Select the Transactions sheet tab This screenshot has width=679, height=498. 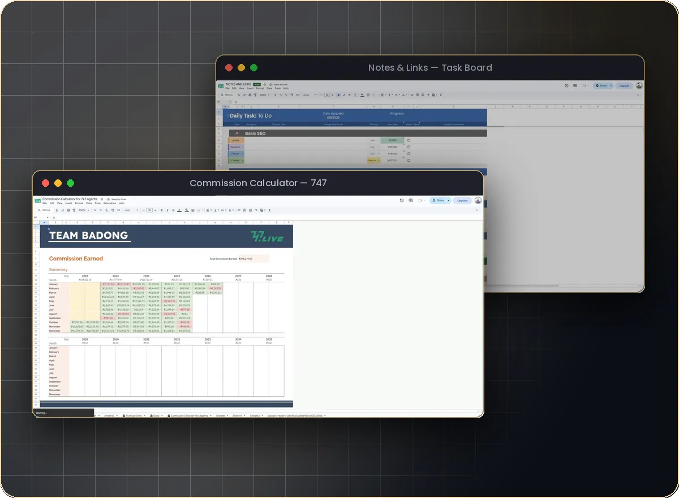tap(134, 415)
